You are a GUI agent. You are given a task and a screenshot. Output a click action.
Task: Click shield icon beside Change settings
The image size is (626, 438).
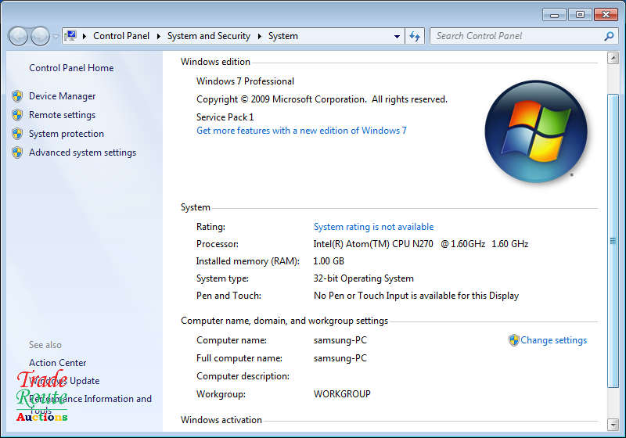[514, 340]
